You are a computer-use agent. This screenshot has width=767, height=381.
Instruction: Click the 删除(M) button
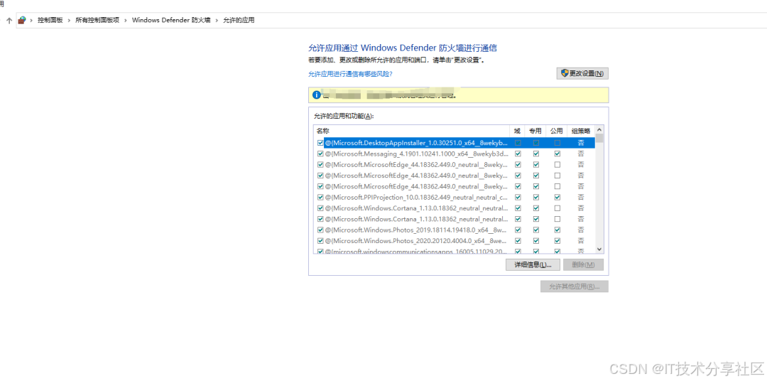click(583, 264)
